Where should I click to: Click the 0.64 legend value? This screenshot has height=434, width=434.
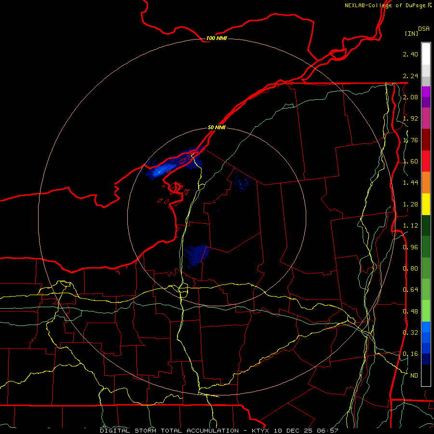410,290
